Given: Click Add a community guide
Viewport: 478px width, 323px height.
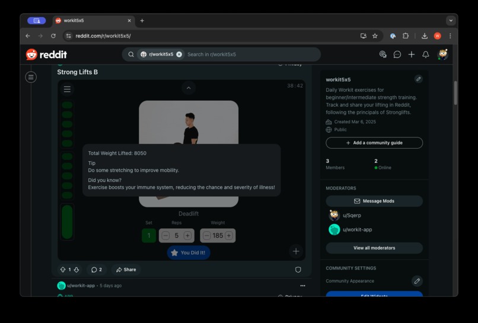Looking at the screenshot, I should click(x=374, y=143).
